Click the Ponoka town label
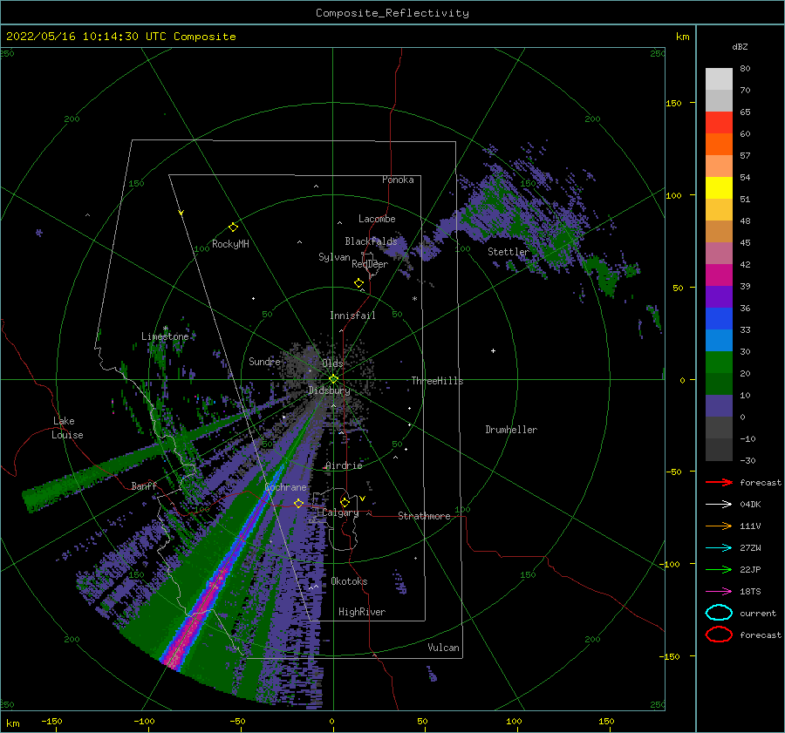The image size is (785, 733). click(x=398, y=180)
